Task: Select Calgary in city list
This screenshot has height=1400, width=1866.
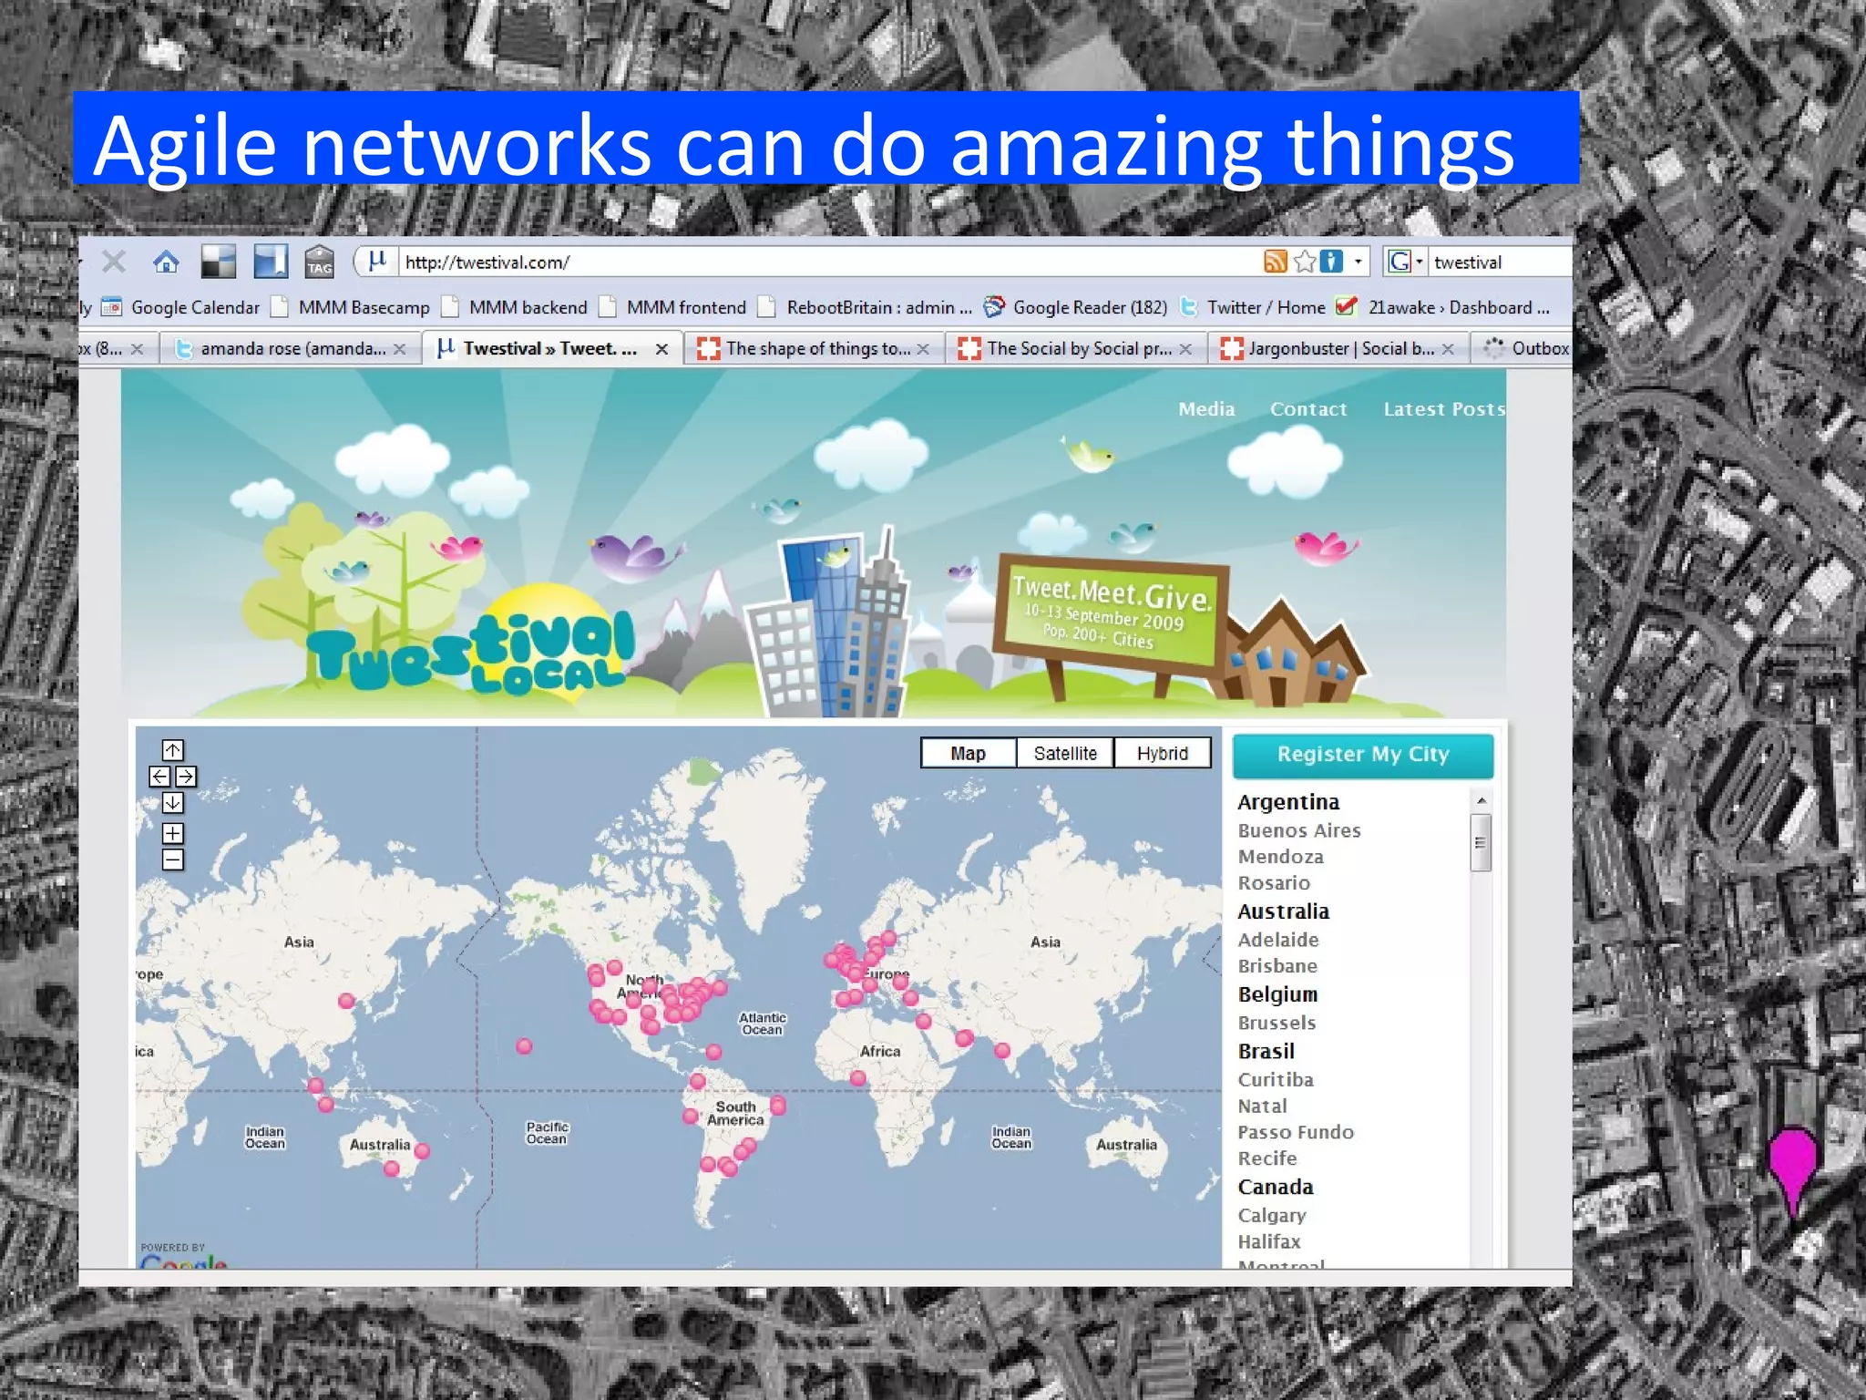Action: coord(1272,1216)
